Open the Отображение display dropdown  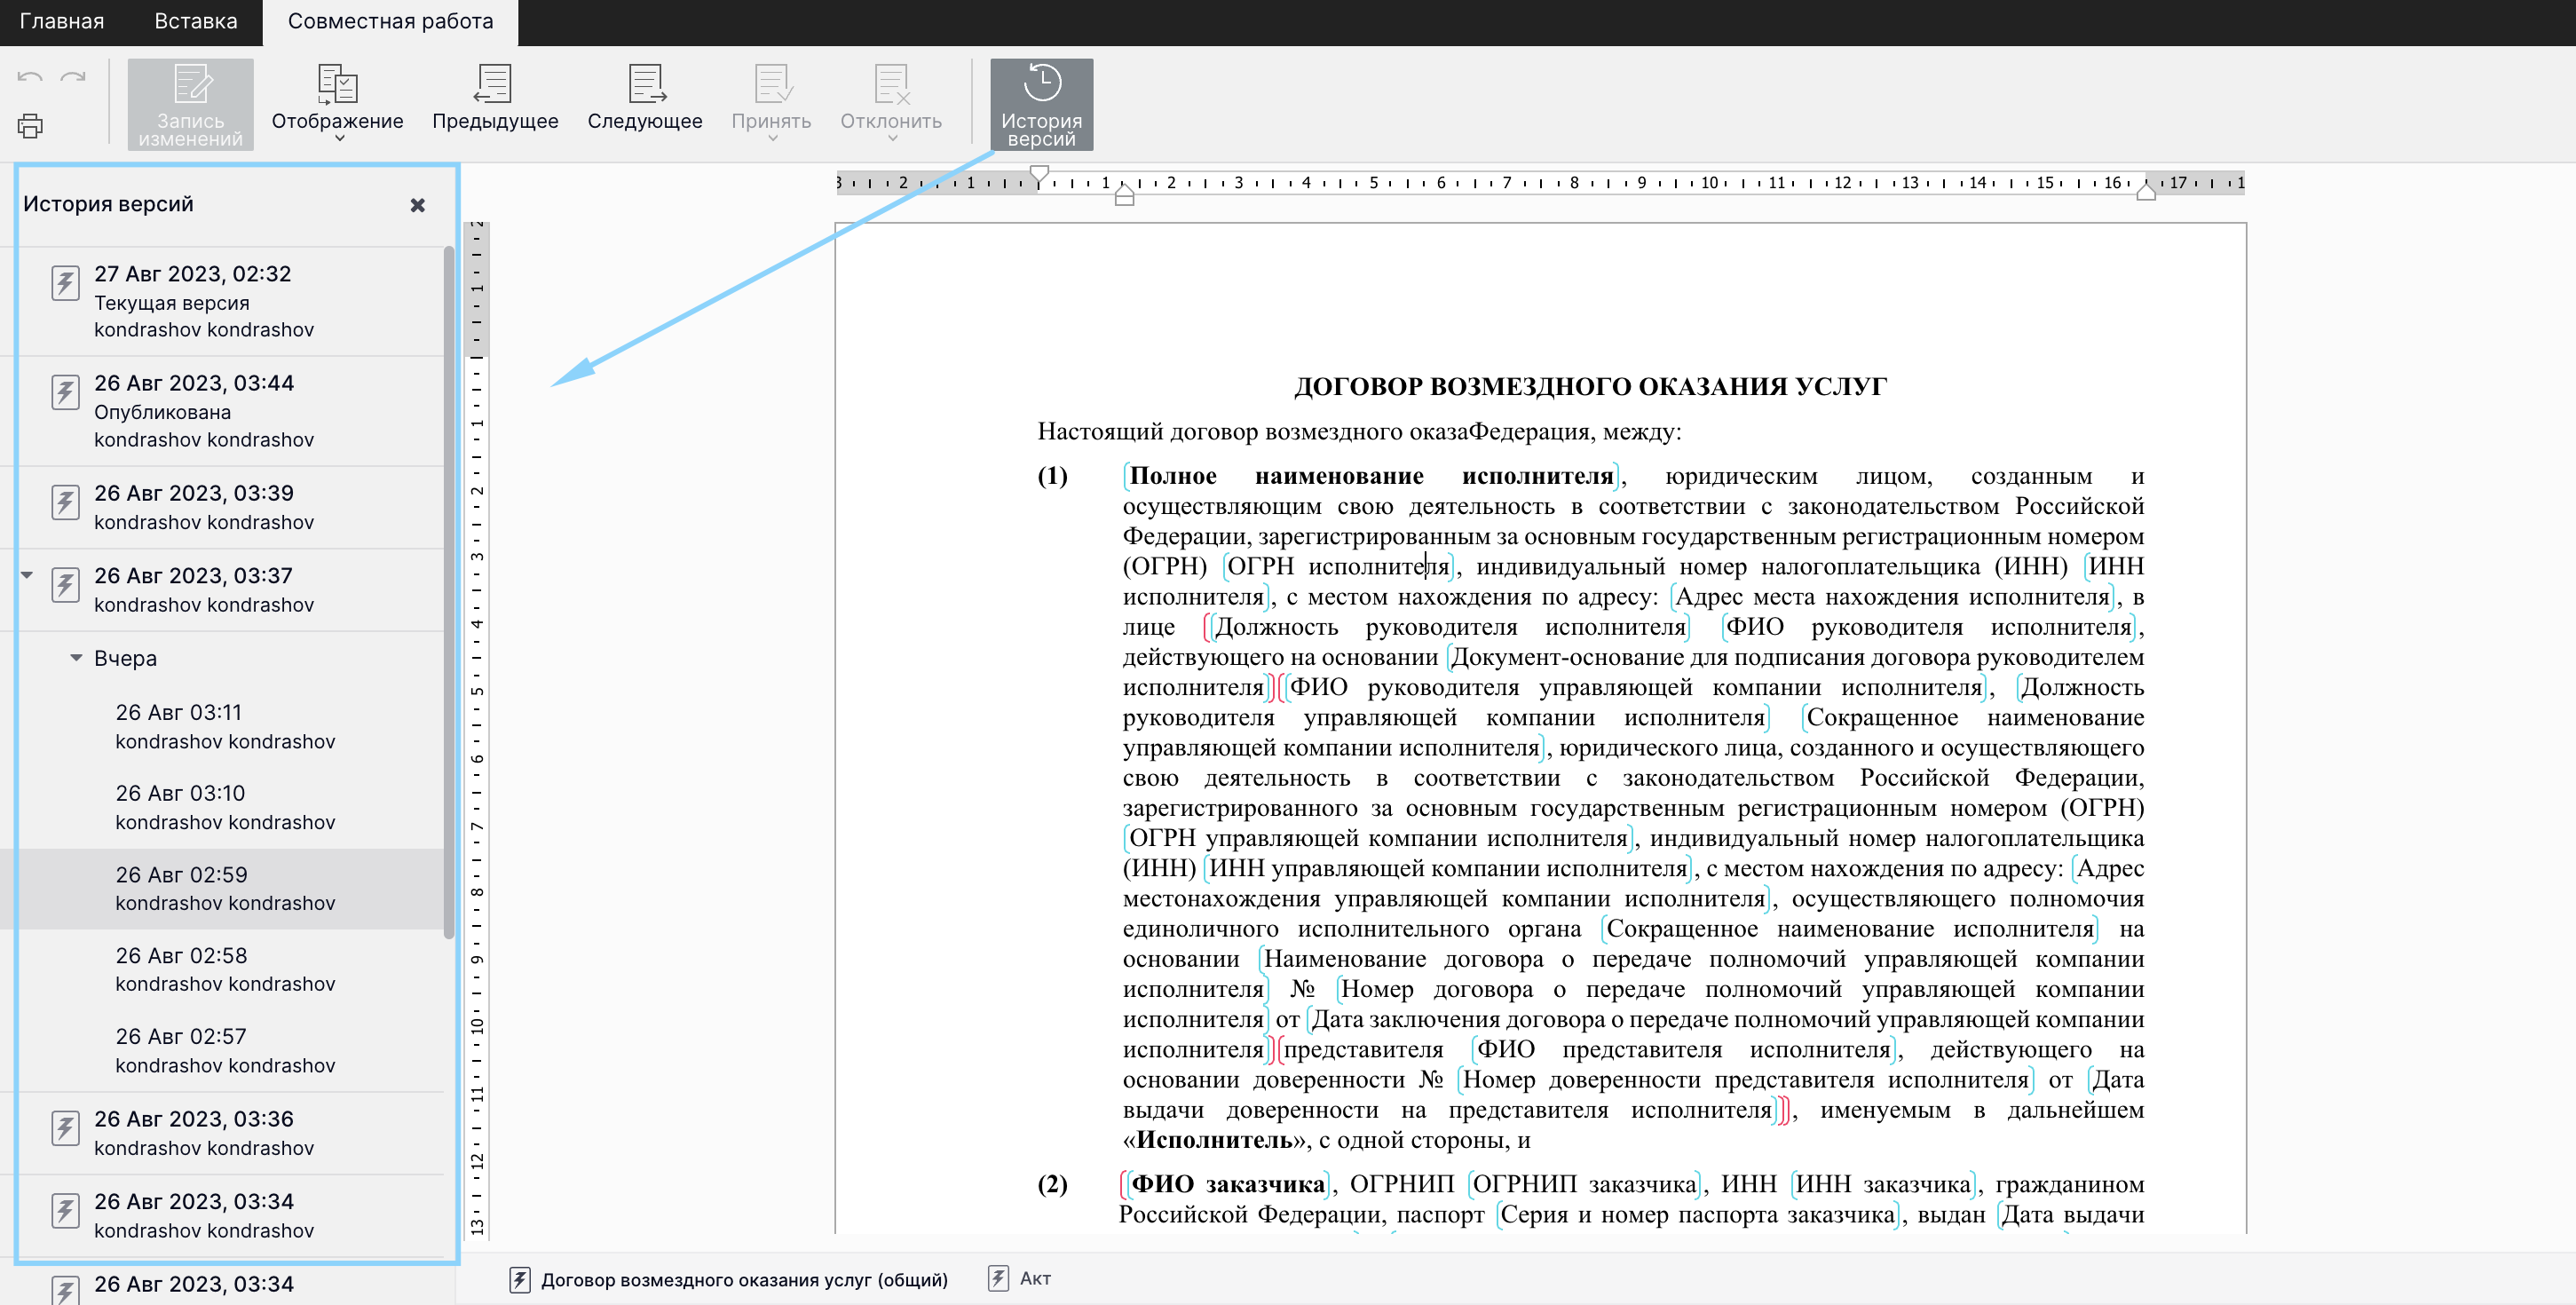(x=337, y=105)
